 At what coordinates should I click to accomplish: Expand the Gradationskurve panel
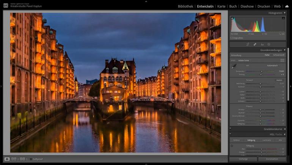pos(284,129)
